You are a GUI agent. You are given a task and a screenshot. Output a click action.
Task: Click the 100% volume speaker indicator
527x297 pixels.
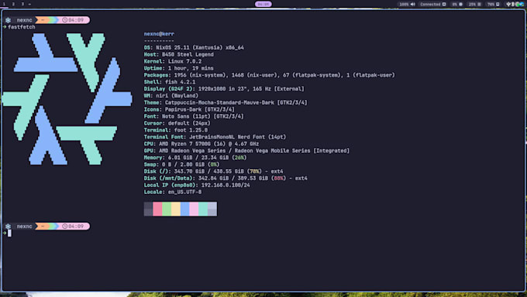[408, 5]
